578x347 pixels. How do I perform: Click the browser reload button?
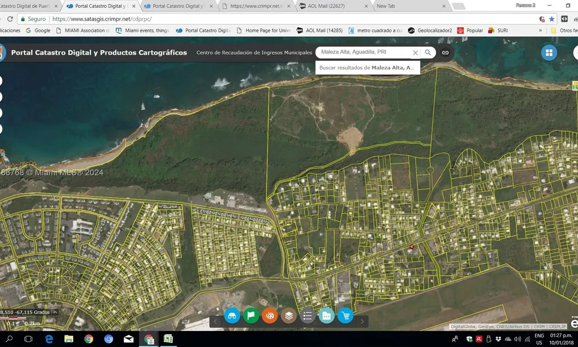[x=10, y=19]
